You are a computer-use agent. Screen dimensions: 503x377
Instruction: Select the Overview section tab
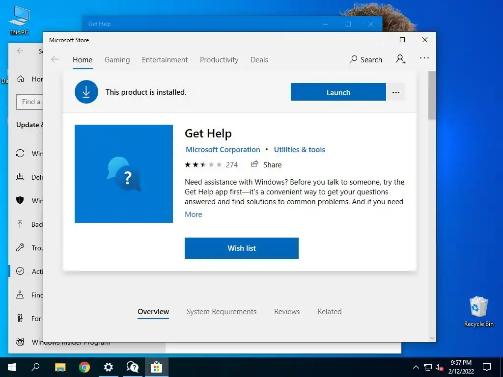pyautogui.click(x=153, y=312)
